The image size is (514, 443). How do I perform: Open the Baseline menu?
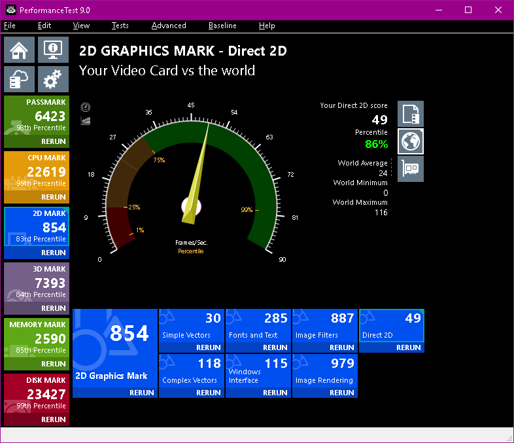point(222,26)
